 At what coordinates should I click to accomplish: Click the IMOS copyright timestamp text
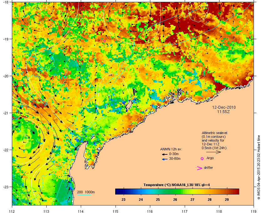[259, 167]
